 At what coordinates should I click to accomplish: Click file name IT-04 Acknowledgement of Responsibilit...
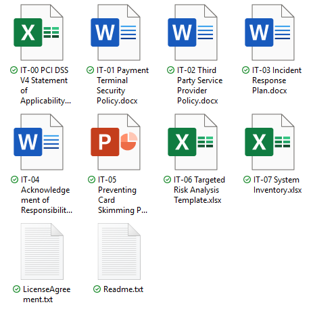tap(47, 195)
